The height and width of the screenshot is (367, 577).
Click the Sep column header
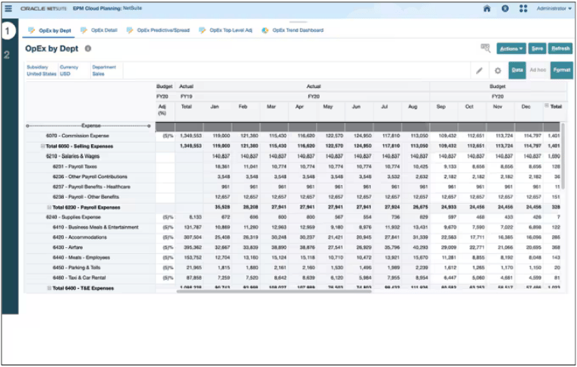(x=444, y=110)
